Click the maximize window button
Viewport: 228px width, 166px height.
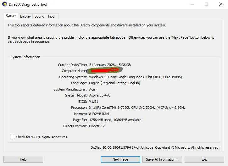pyautogui.click(x=206, y=4)
